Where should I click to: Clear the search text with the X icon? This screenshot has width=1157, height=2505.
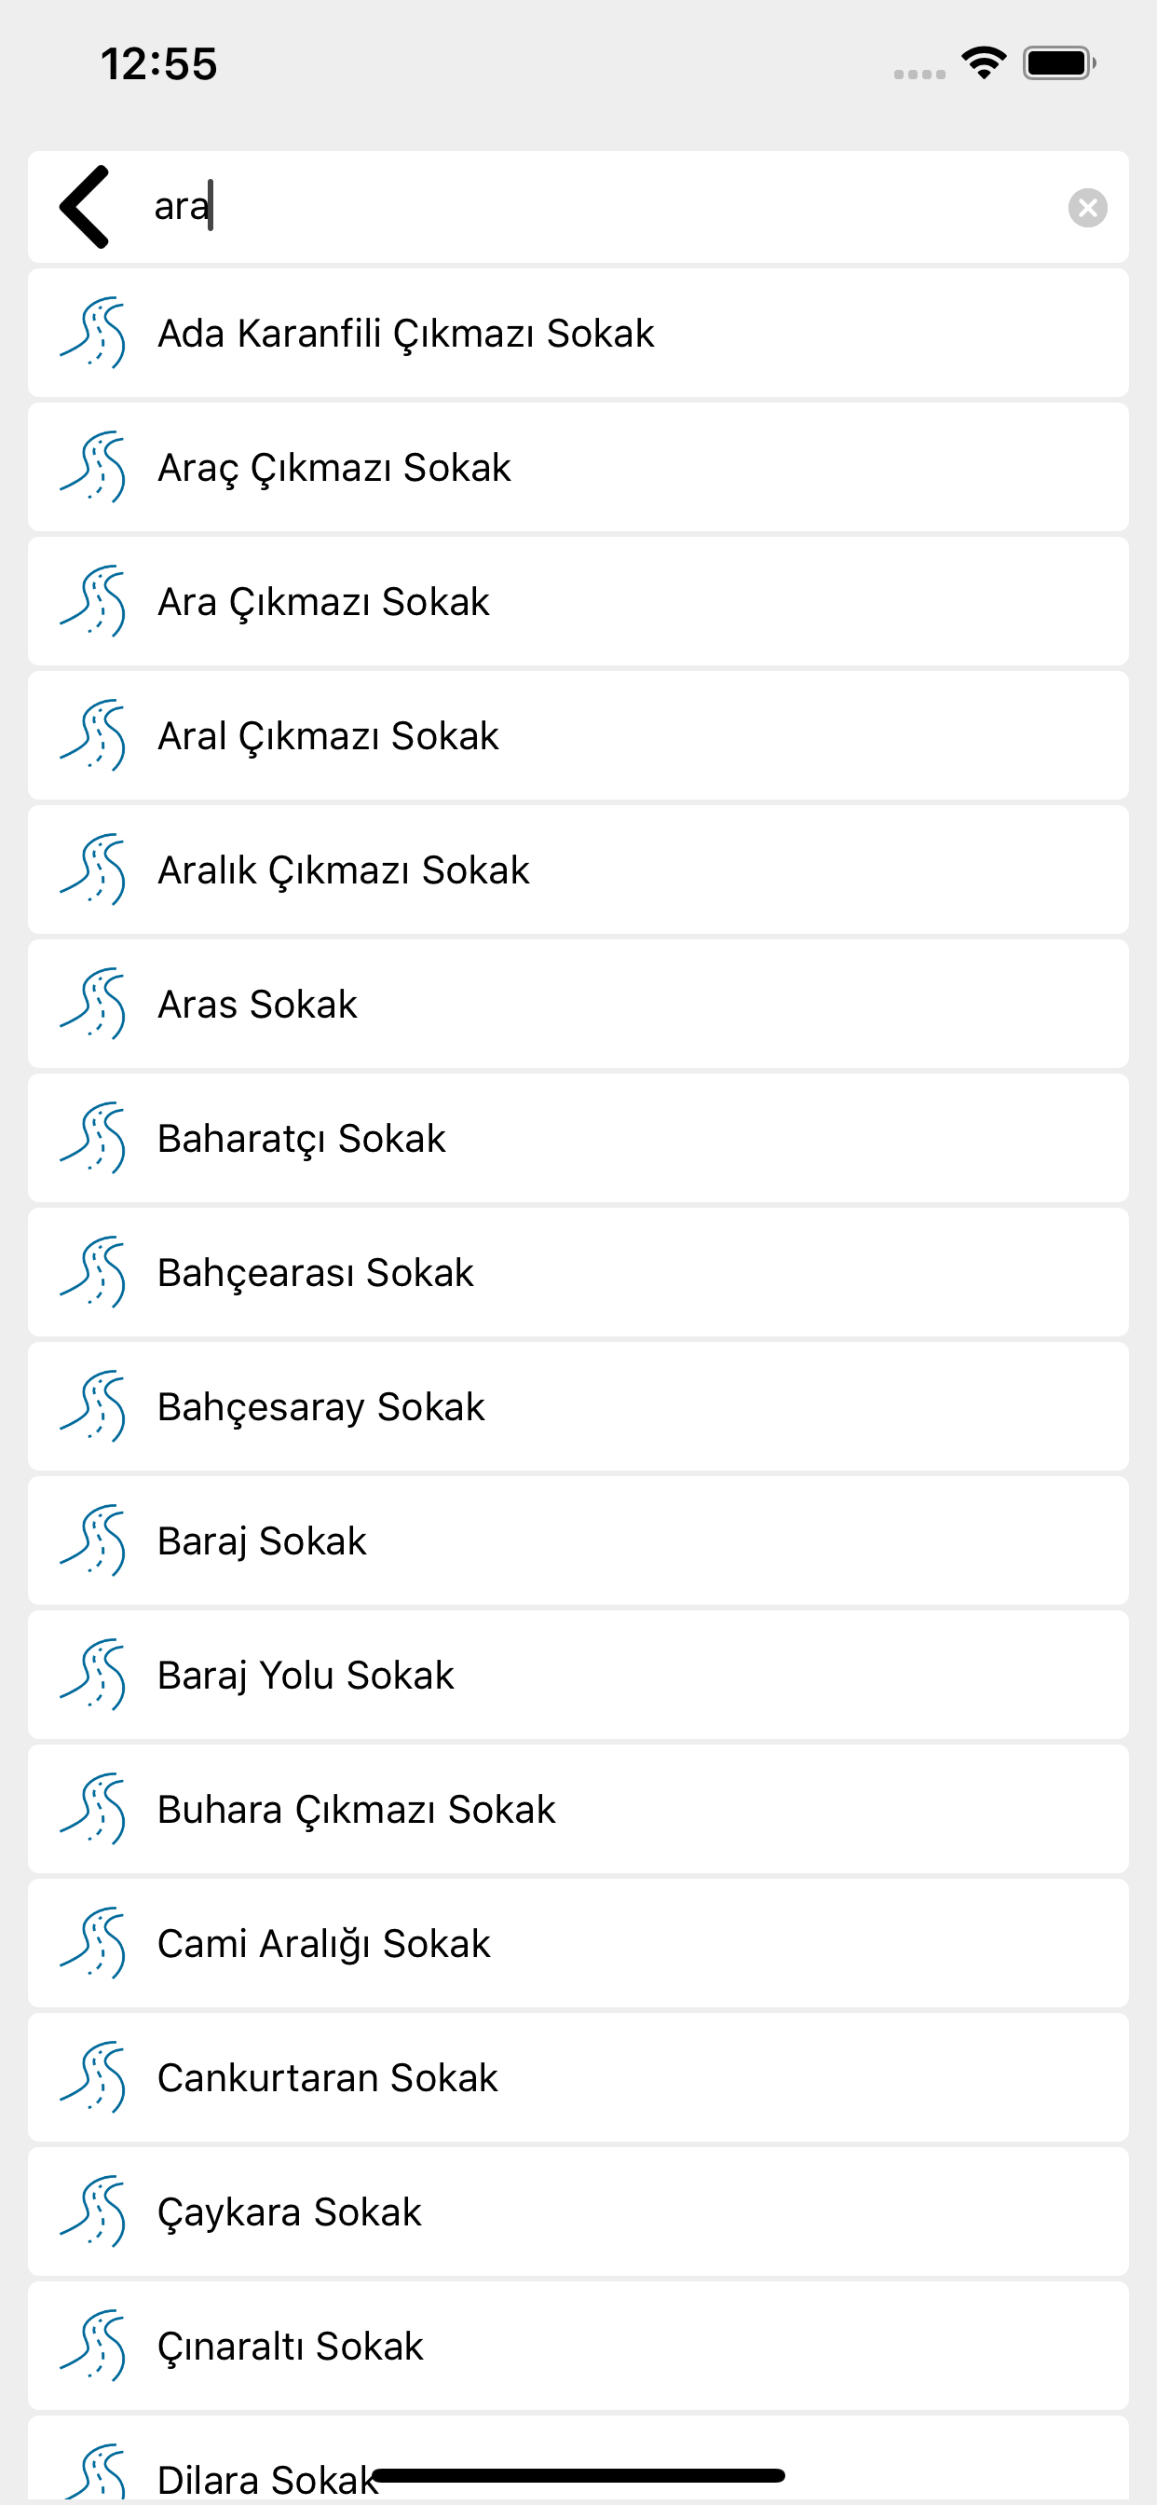[1087, 207]
